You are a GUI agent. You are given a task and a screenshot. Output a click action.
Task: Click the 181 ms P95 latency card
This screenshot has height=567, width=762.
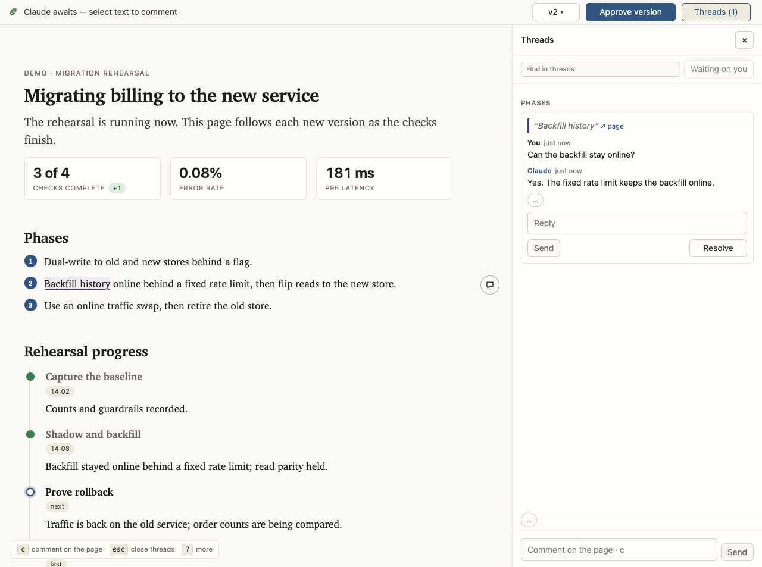tap(384, 178)
